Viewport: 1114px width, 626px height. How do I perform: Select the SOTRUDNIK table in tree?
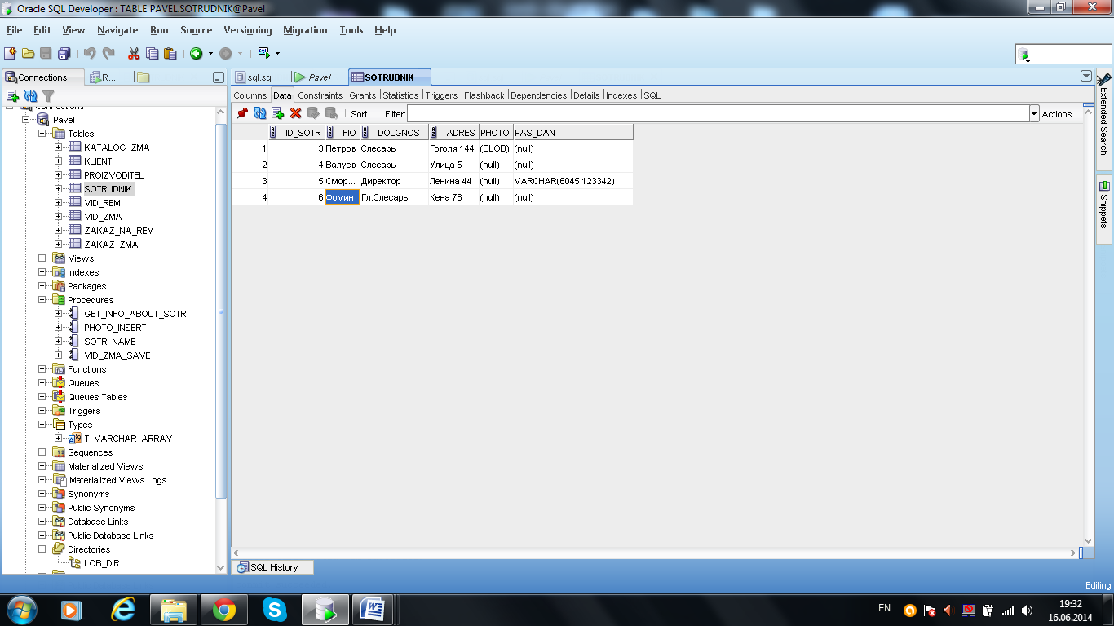108,189
